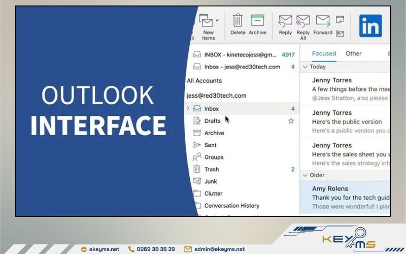Open the Groups folder
Image resolution: width=406 pixels, height=254 pixels.
(214, 157)
